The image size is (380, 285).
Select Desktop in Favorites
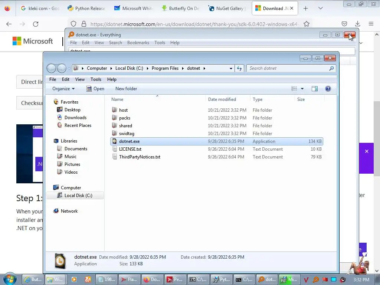pyautogui.click(x=72, y=110)
